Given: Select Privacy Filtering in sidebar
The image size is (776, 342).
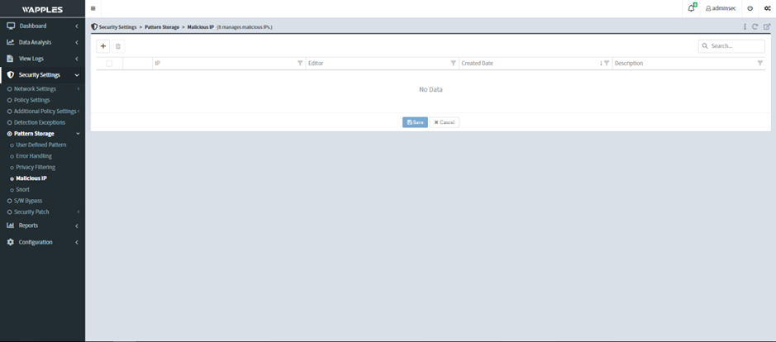Looking at the screenshot, I should point(36,167).
